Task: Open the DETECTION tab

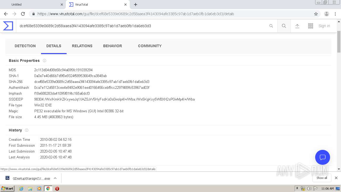Action: point(25,46)
